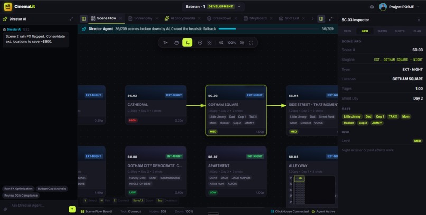Click the Budget Cap Analysis suggestion
This screenshot has width=426, height=215.
point(52,189)
